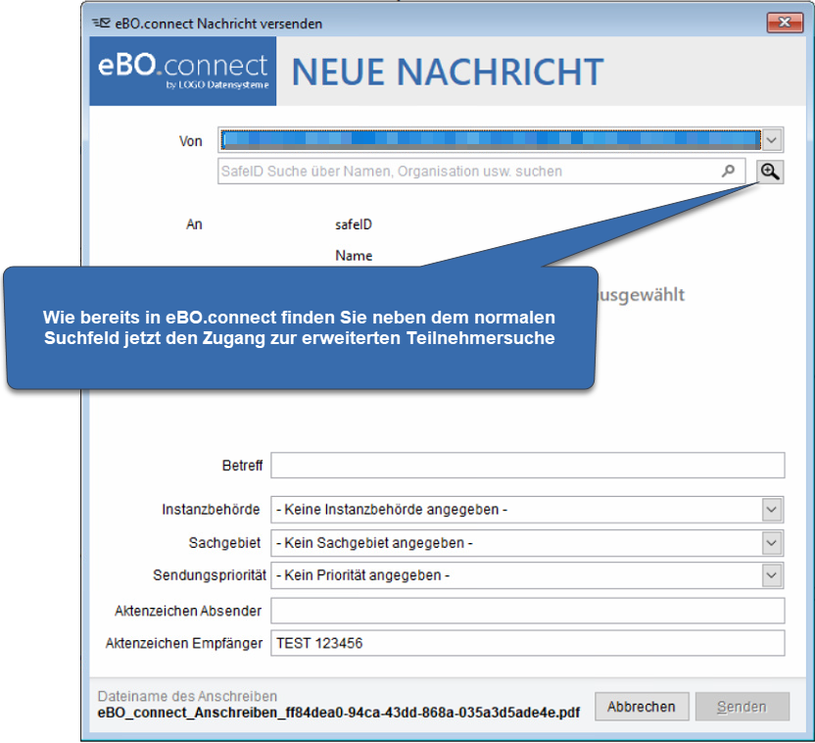Click the 'Name' recipient label
This screenshot has height=743, width=815.
[x=354, y=256]
